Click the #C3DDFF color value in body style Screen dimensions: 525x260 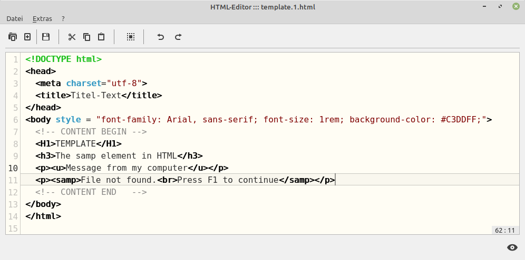461,120
